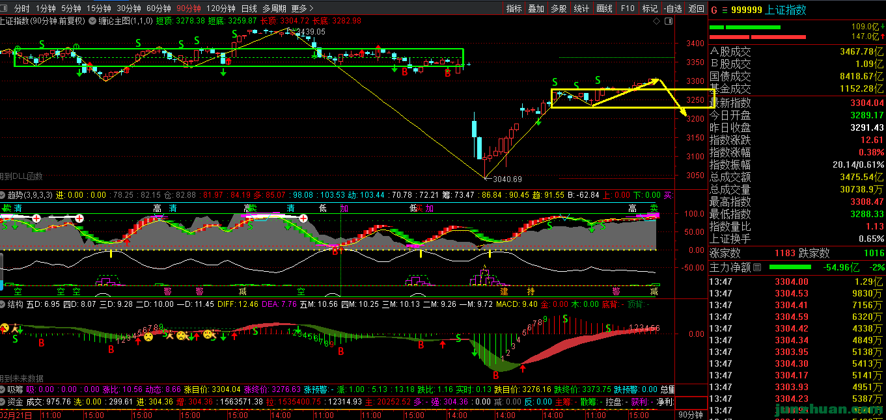Image resolution: width=886 pixels, height=420 pixels.
Task: Expand the 缠论主图 main indicator dropdown
Action: pyautogui.click(x=92, y=21)
